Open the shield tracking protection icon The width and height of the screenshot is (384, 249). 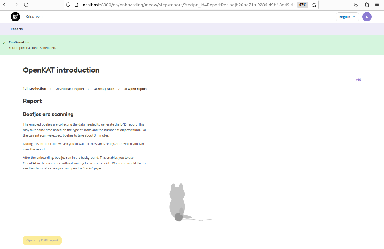pos(68,5)
